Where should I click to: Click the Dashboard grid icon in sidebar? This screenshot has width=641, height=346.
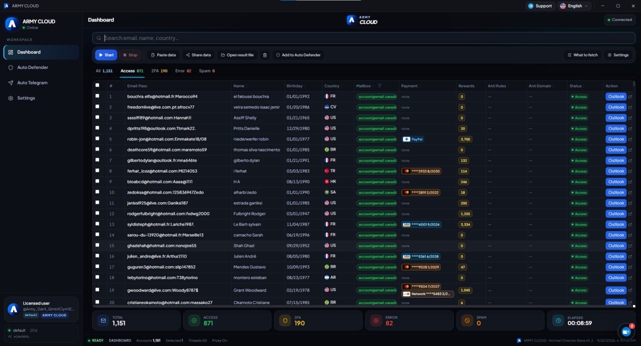coord(11,52)
